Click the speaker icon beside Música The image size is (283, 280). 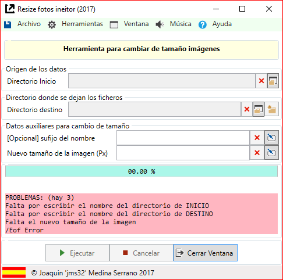point(160,24)
